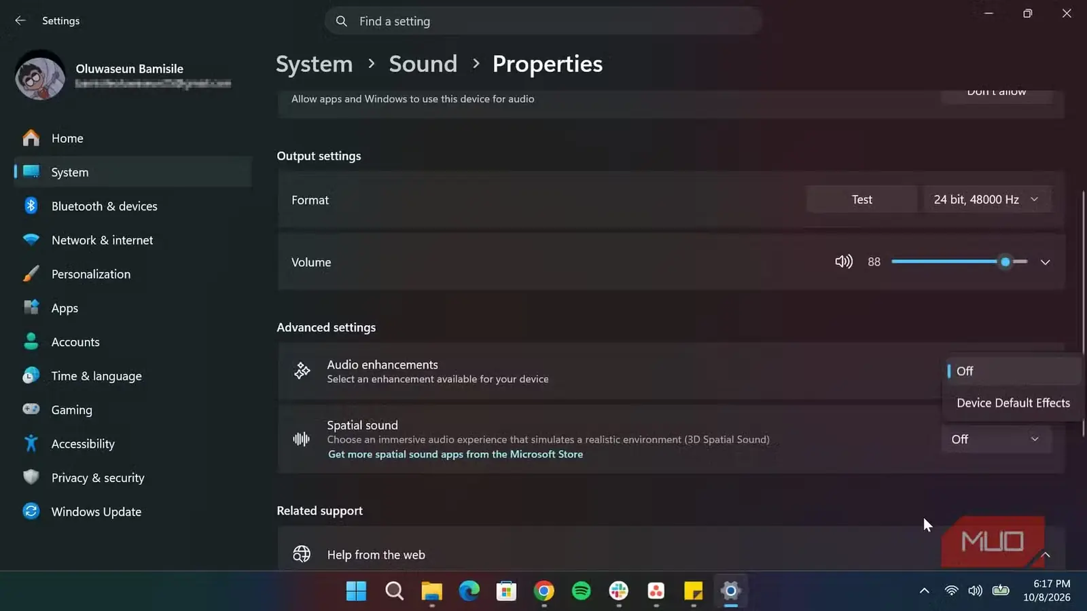Choose Device Default Effects option

click(1012, 403)
